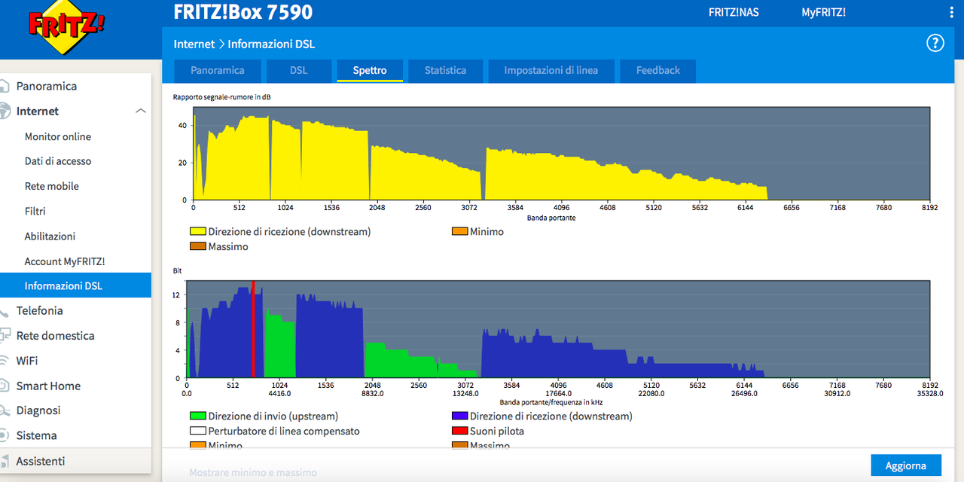
Task: Click yellow swatch for Direzione di ricezione
Action: pyautogui.click(x=197, y=232)
